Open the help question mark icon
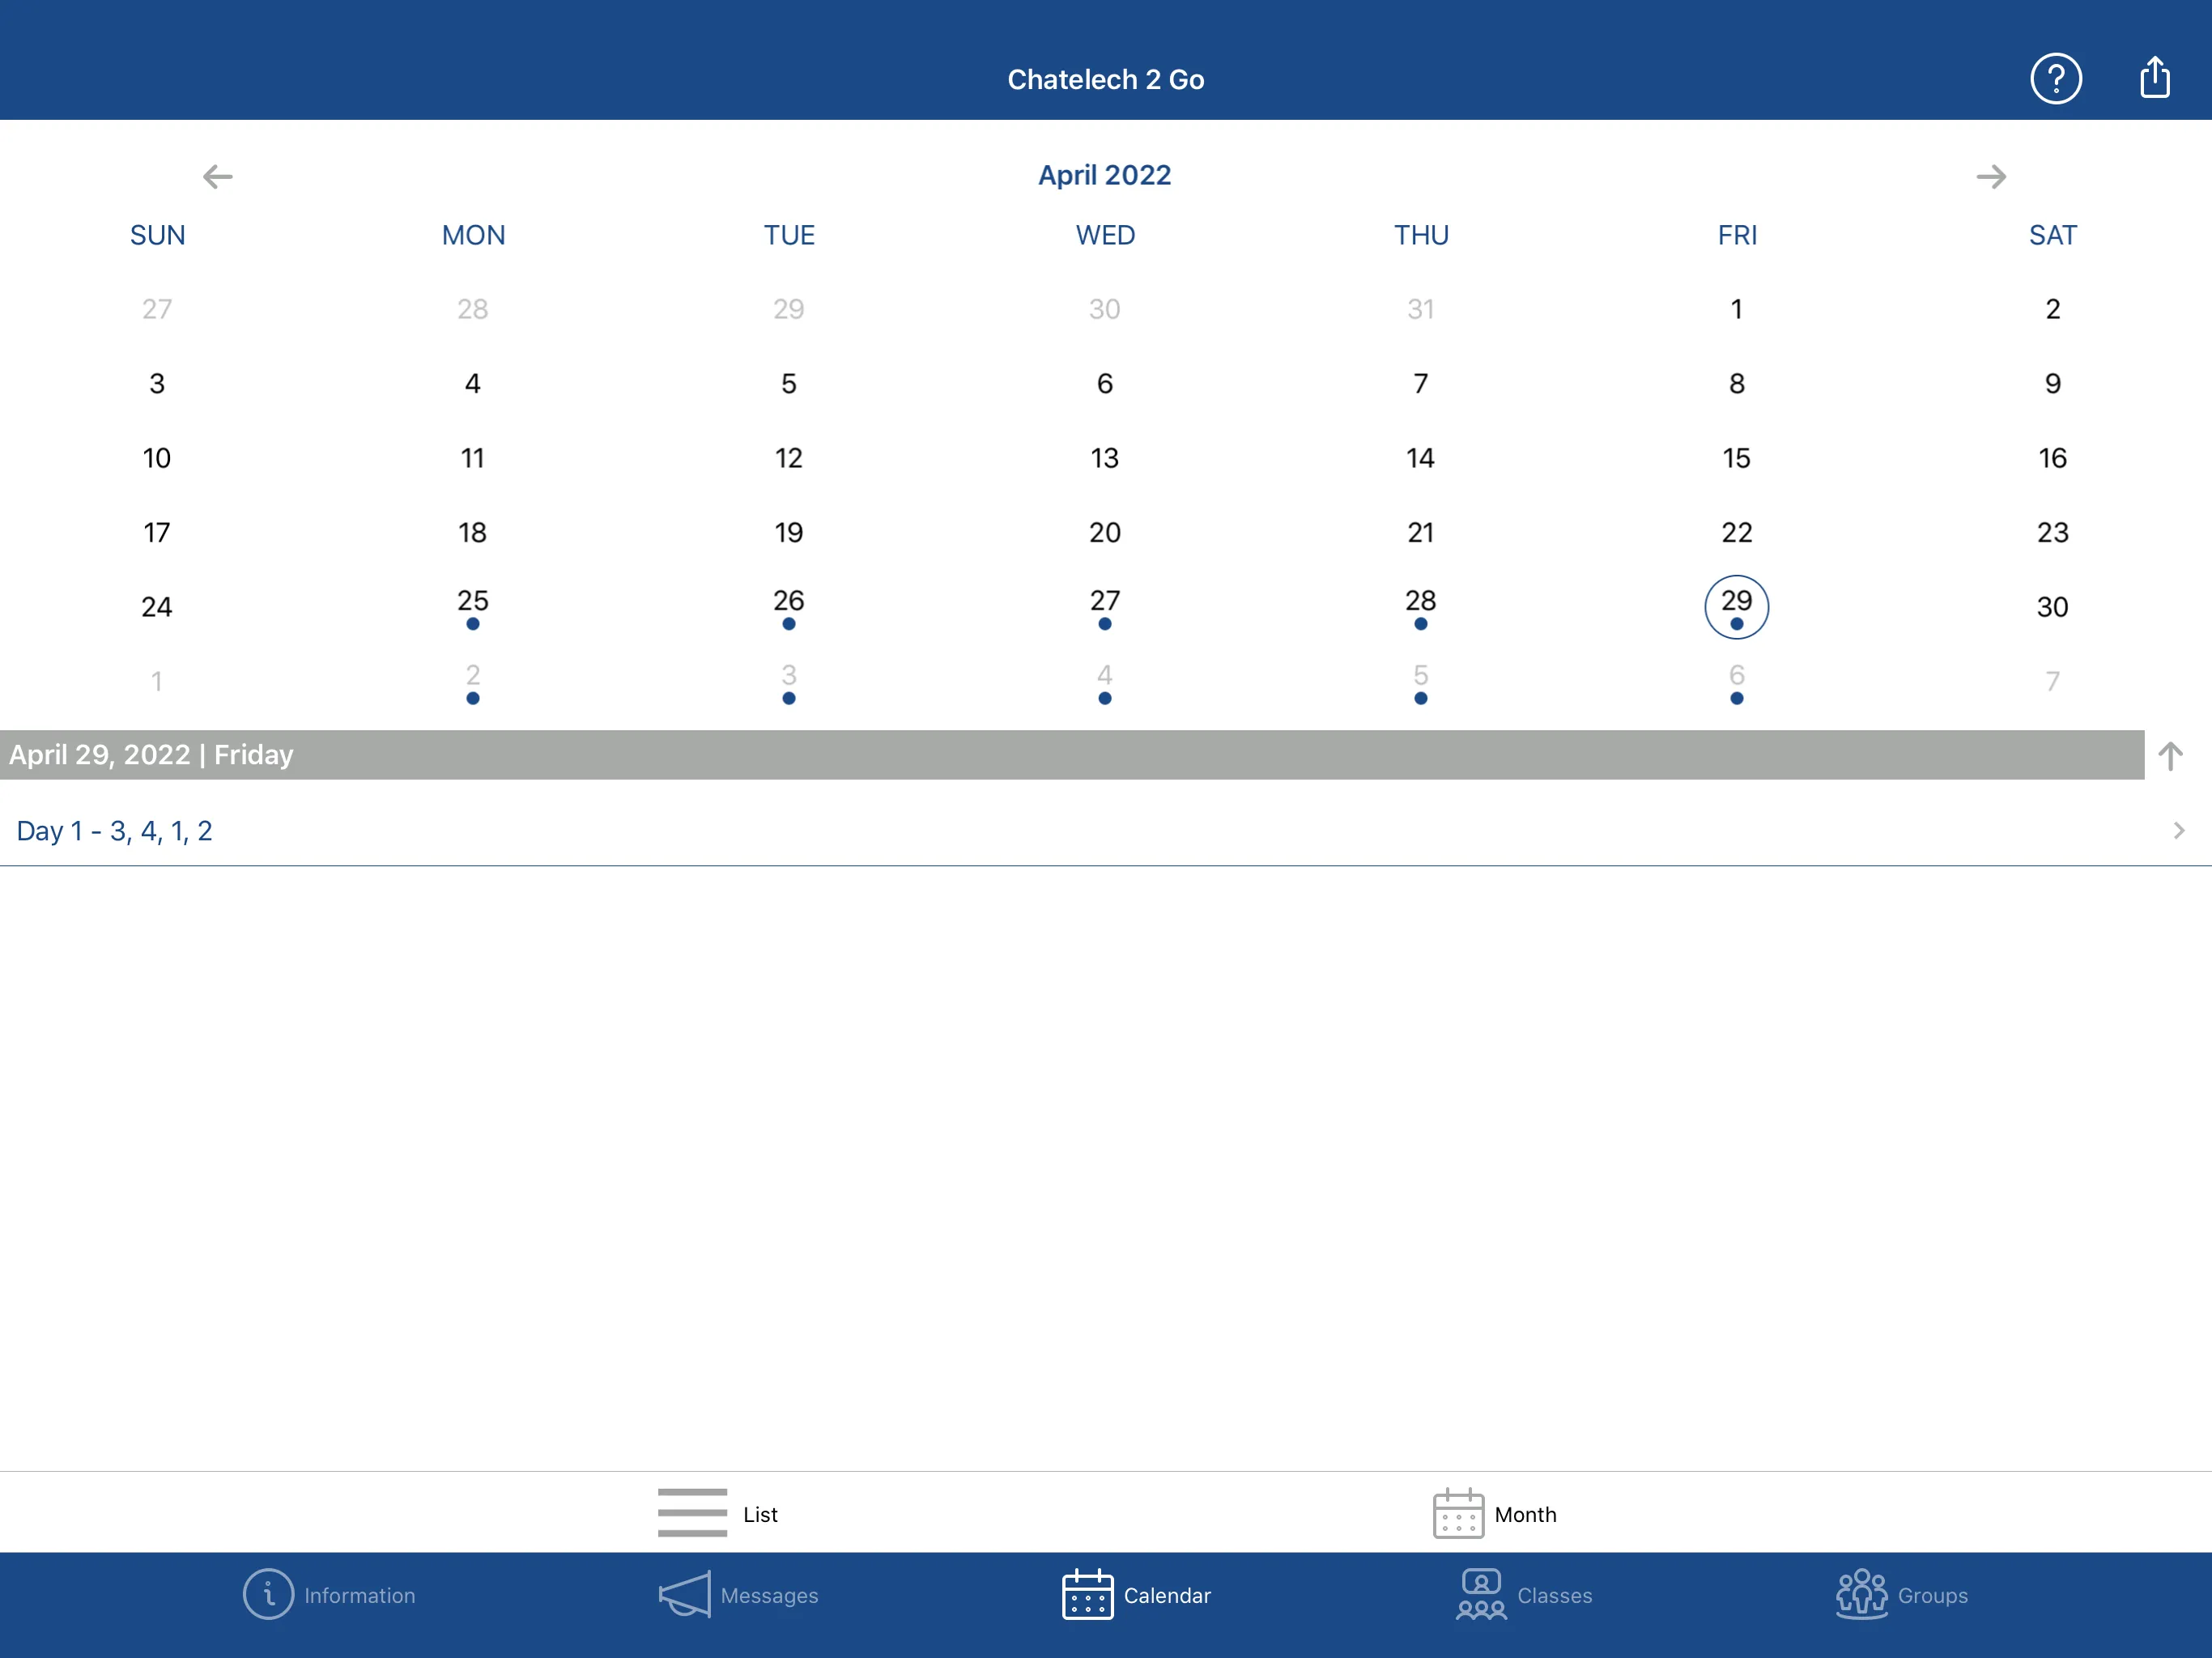This screenshot has height=1658, width=2212. [x=2055, y=78]
